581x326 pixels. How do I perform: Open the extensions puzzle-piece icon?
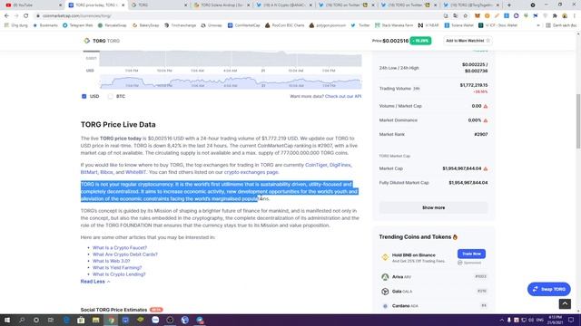coord(555,16)
